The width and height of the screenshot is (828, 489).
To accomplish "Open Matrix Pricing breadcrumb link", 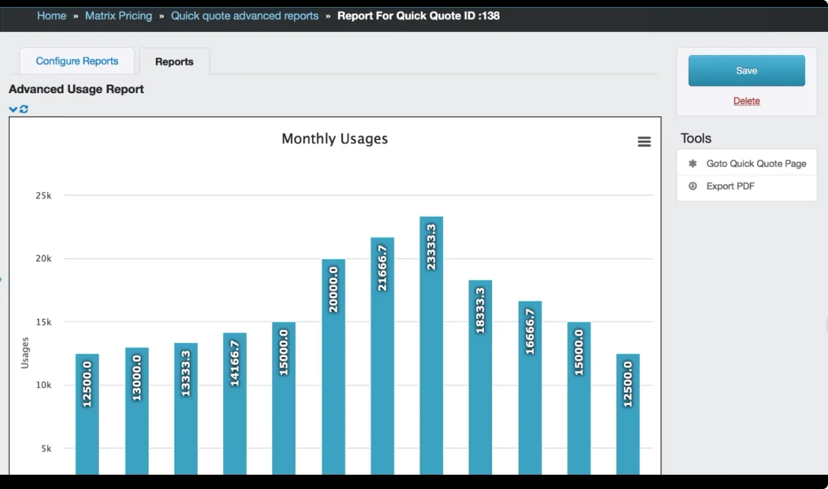I will coord(118,16).
